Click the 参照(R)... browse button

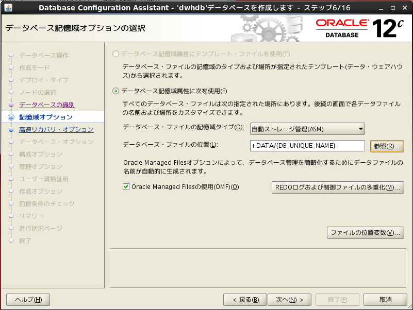[387, 146]
